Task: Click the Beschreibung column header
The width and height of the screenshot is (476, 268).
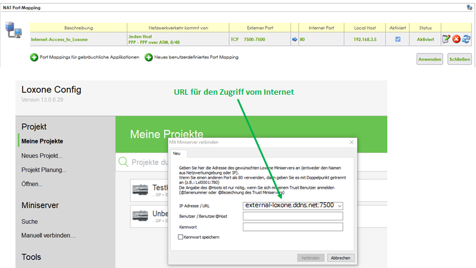Action: tap(79, 27)
